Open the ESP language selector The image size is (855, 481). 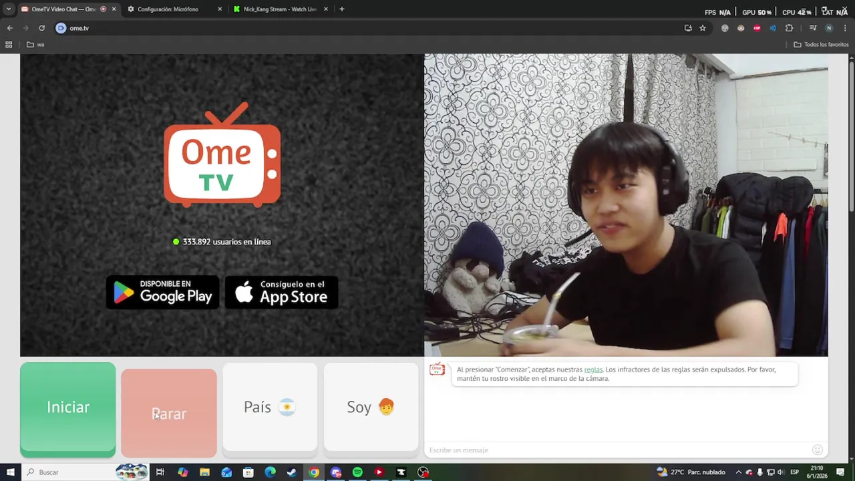(x=795, y=472)
